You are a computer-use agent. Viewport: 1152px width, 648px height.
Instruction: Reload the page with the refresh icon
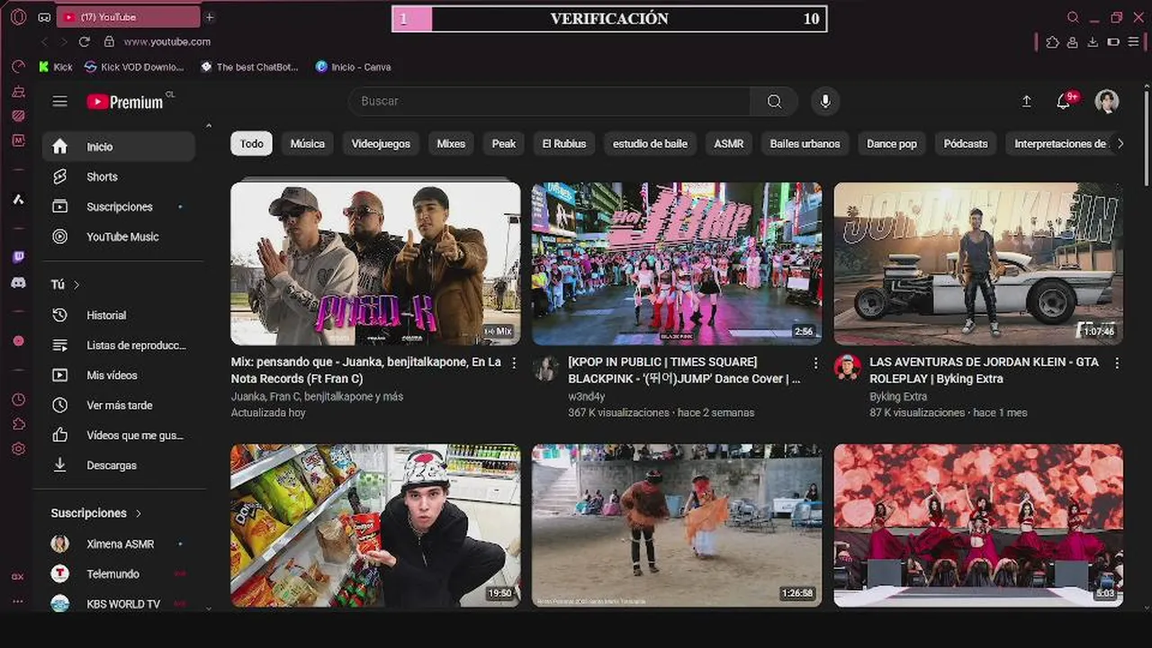pos(85,41)
